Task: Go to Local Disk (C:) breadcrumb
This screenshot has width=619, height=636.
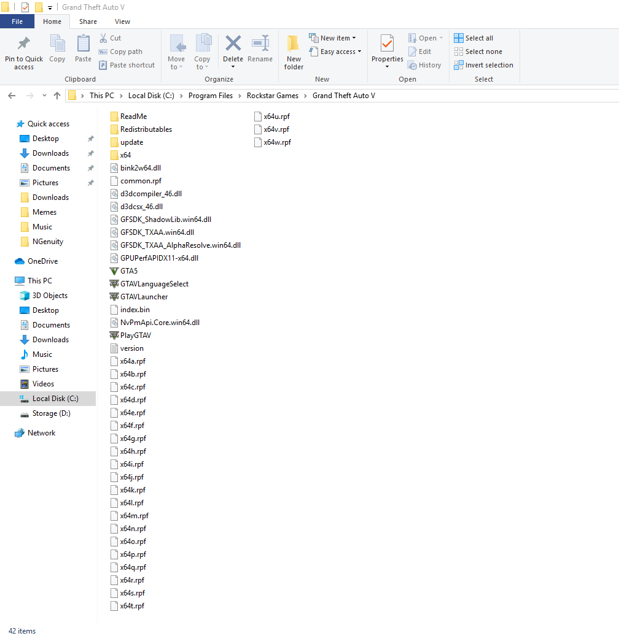Action: click(151, 96)
